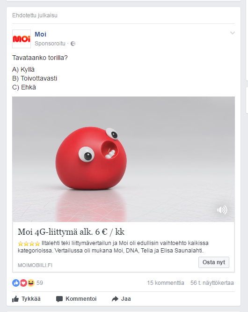The height and width of the screenshot is (312, 248).
Task: Click the Sponsoroitu label
Action: tap(50, 44)
